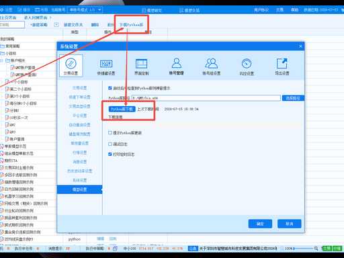Open 常用量设置 in the settings list

coord(79,143)
